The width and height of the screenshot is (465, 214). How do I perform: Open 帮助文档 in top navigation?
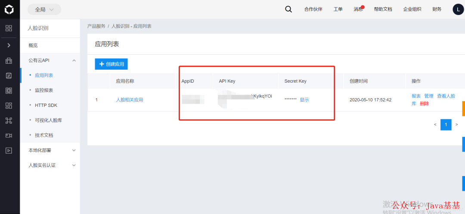[383, 9]
